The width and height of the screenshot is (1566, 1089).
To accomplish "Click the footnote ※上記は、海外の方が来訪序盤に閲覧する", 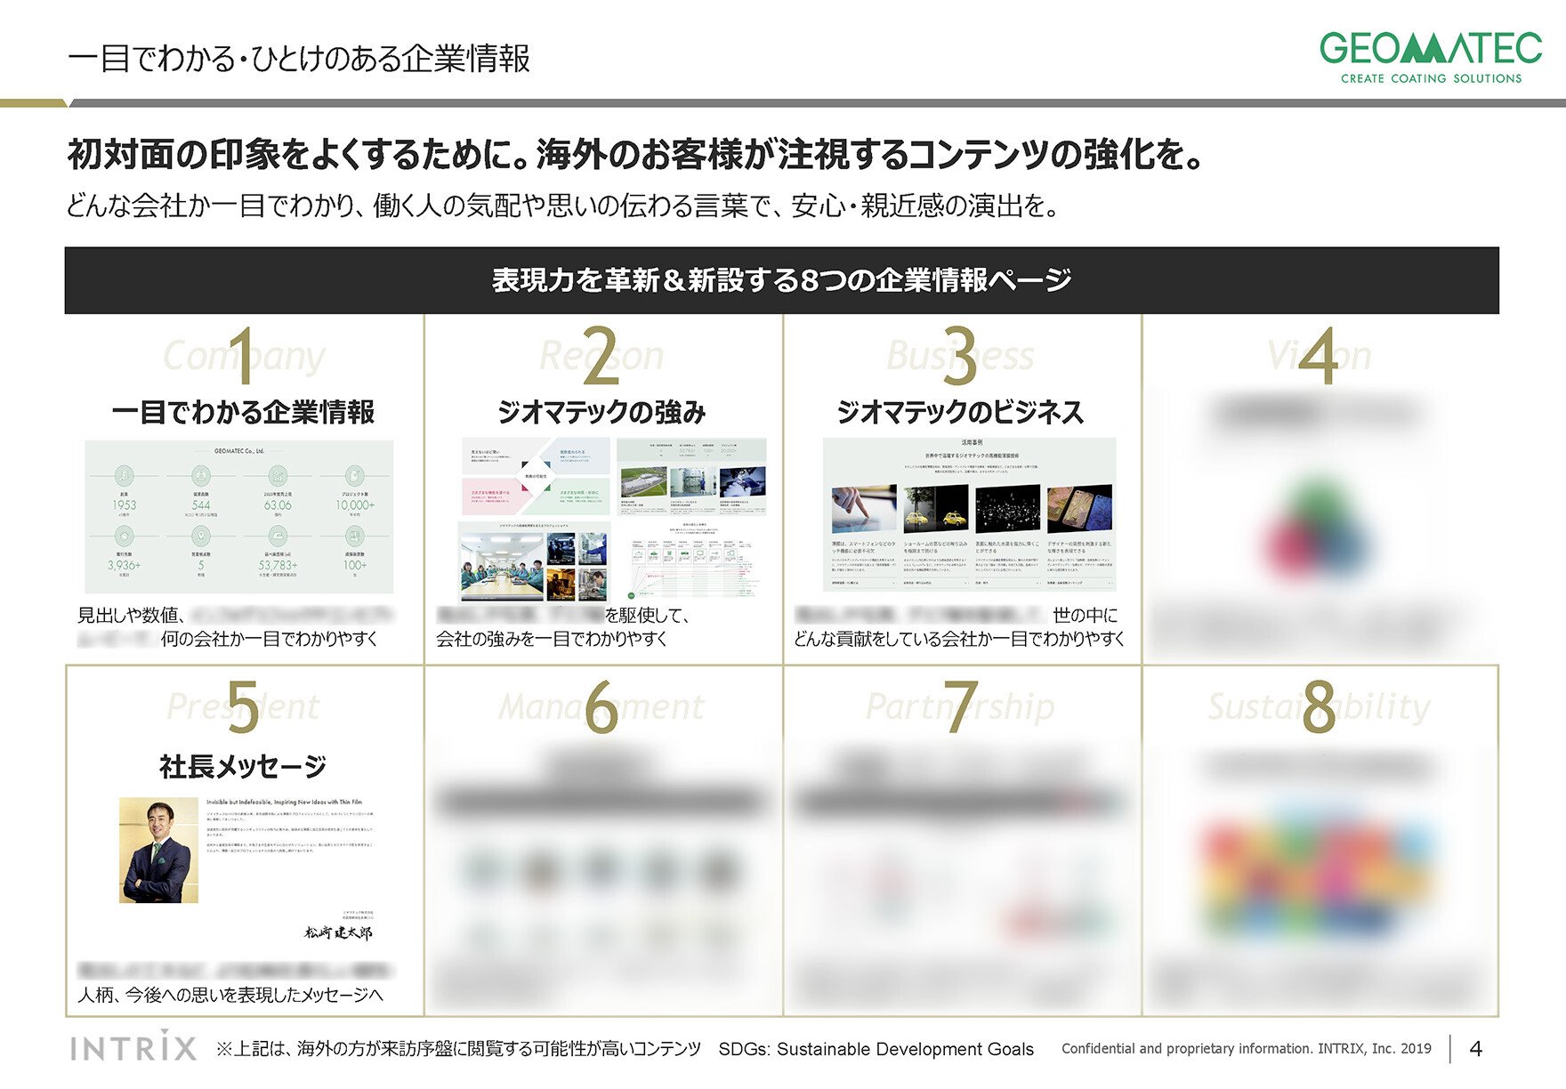I will tap(458, 1049).
